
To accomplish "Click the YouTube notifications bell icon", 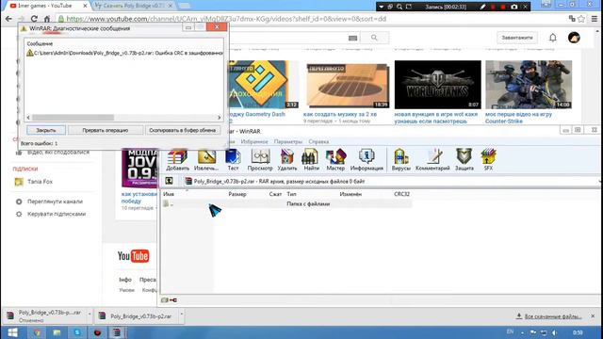I will click(x=553, y=38).
